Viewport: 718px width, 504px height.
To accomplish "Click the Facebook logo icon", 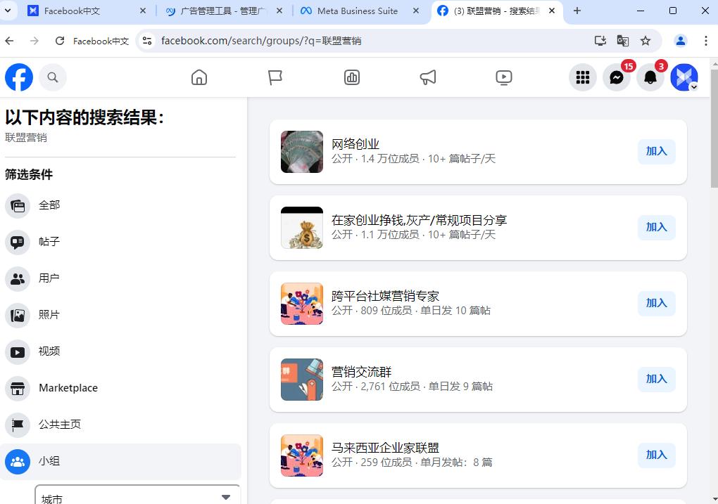I will [x=19, y=77].
